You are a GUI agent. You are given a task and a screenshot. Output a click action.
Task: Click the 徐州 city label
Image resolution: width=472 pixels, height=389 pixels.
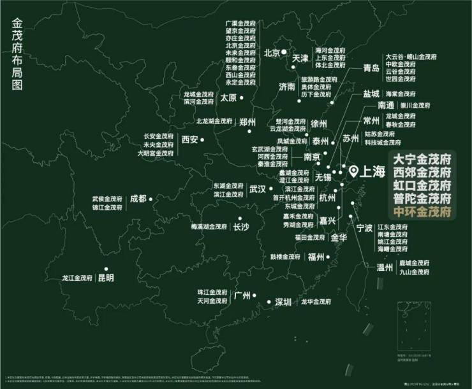(318, 124)
